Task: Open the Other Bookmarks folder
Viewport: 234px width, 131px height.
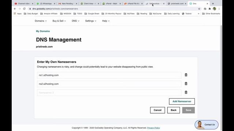Action: [211, 13]
